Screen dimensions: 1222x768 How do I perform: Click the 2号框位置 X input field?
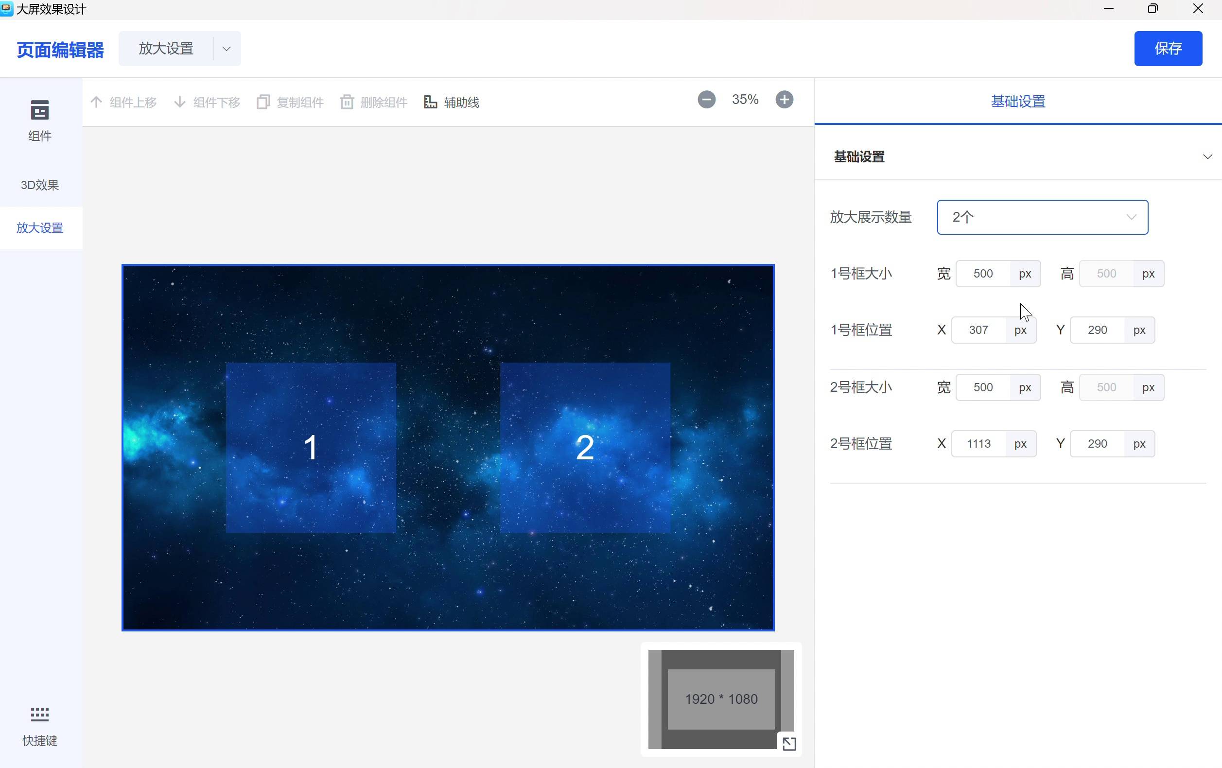click(x=978, y=444)
